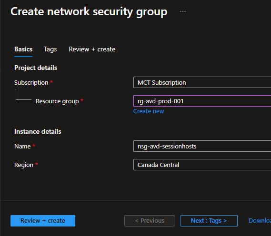Image resolution: width=271 pixels, height=236 pixels.
Task: Click the Previous button
Action: pyautogui.click(x=149, y=221)
